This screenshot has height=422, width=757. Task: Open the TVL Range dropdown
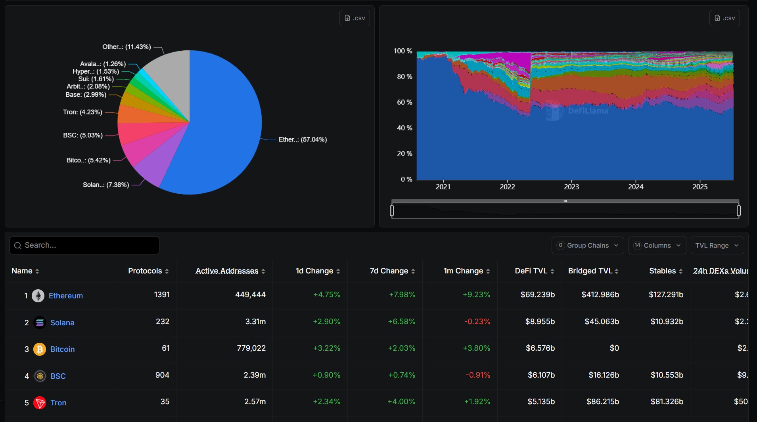[717, 245]
